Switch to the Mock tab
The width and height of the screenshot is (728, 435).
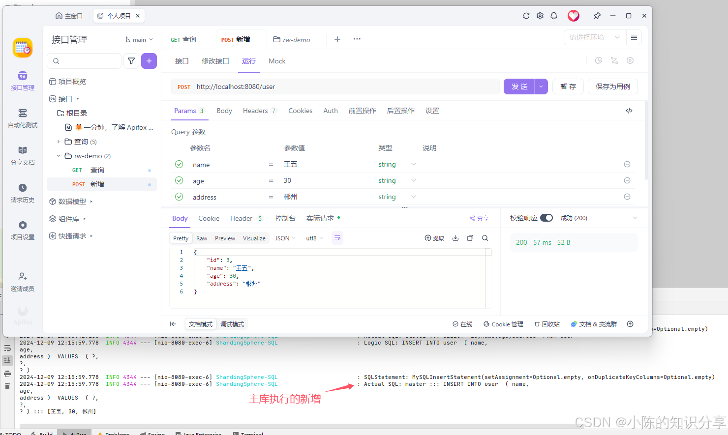(x=277, y=61)
